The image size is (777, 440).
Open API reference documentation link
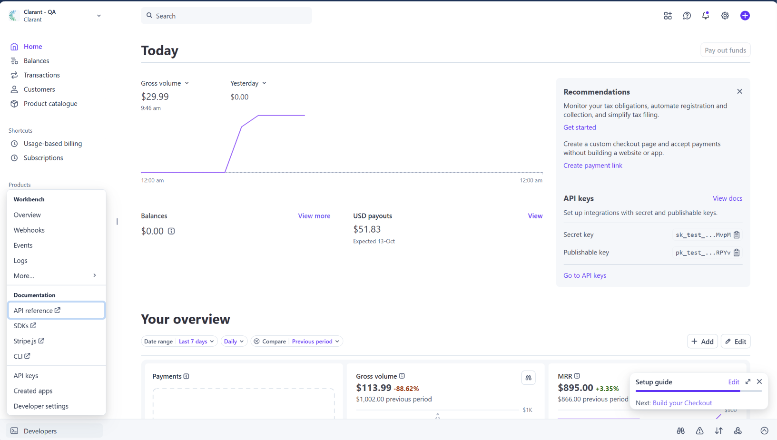[56, 310]
